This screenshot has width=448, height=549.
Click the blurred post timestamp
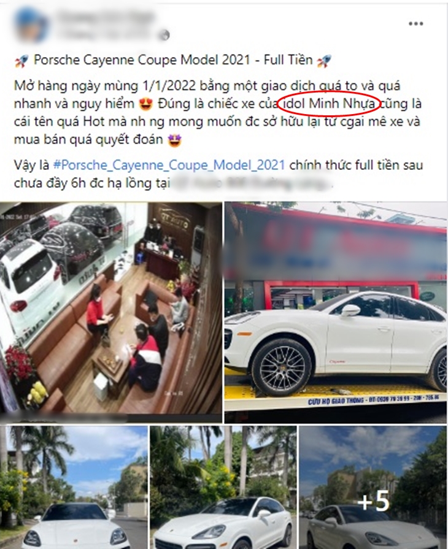pyautogui.click(x=105, y=35)
